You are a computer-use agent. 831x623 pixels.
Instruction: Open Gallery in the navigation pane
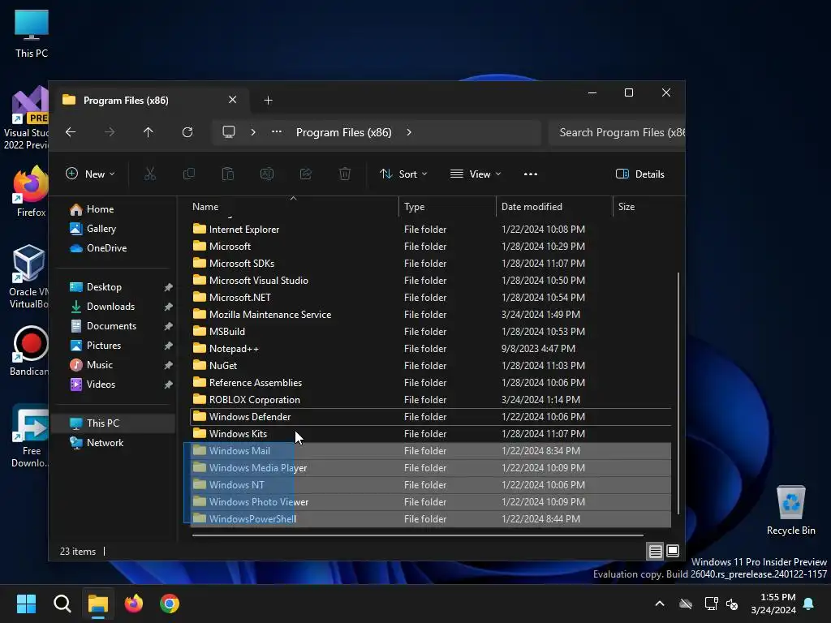(114, 228)
